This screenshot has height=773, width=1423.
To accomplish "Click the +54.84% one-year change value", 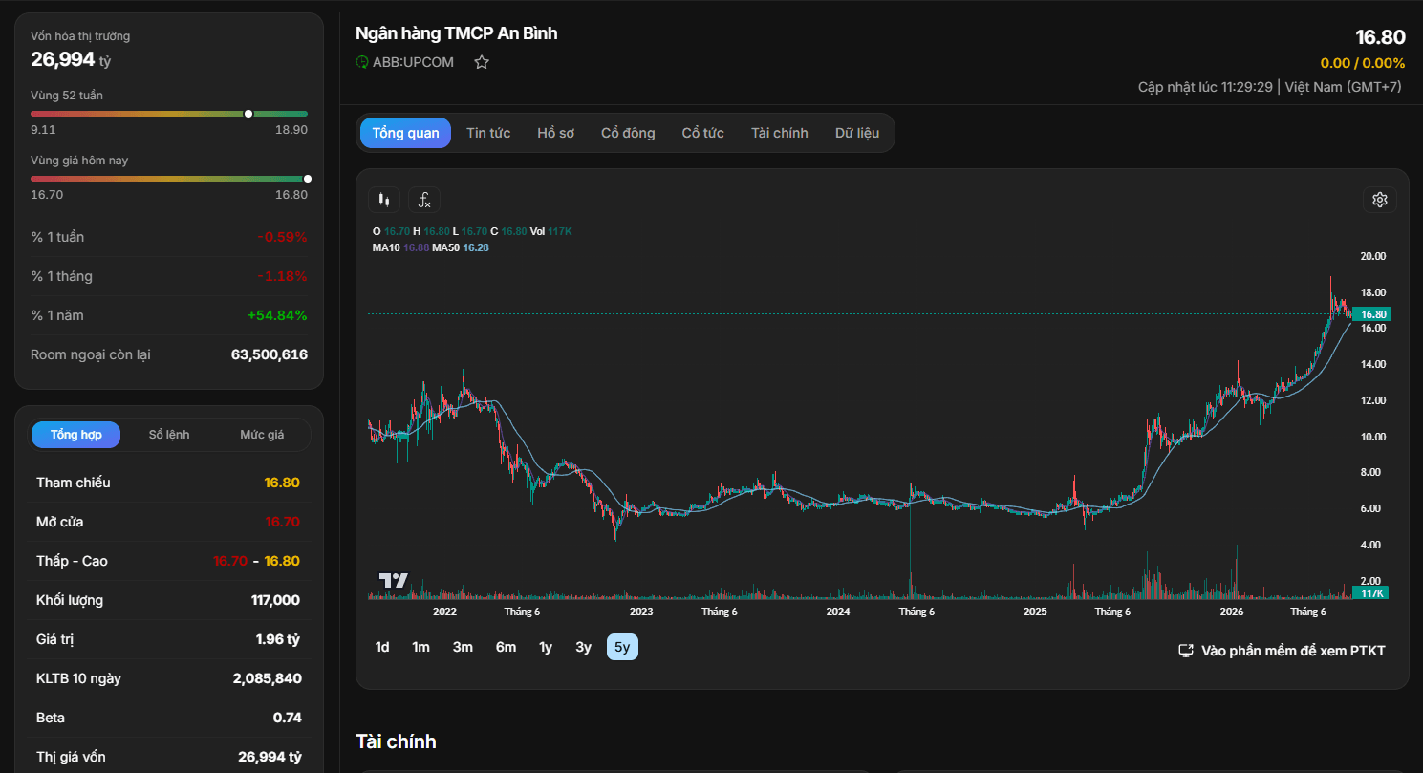I will click(277, 315).
